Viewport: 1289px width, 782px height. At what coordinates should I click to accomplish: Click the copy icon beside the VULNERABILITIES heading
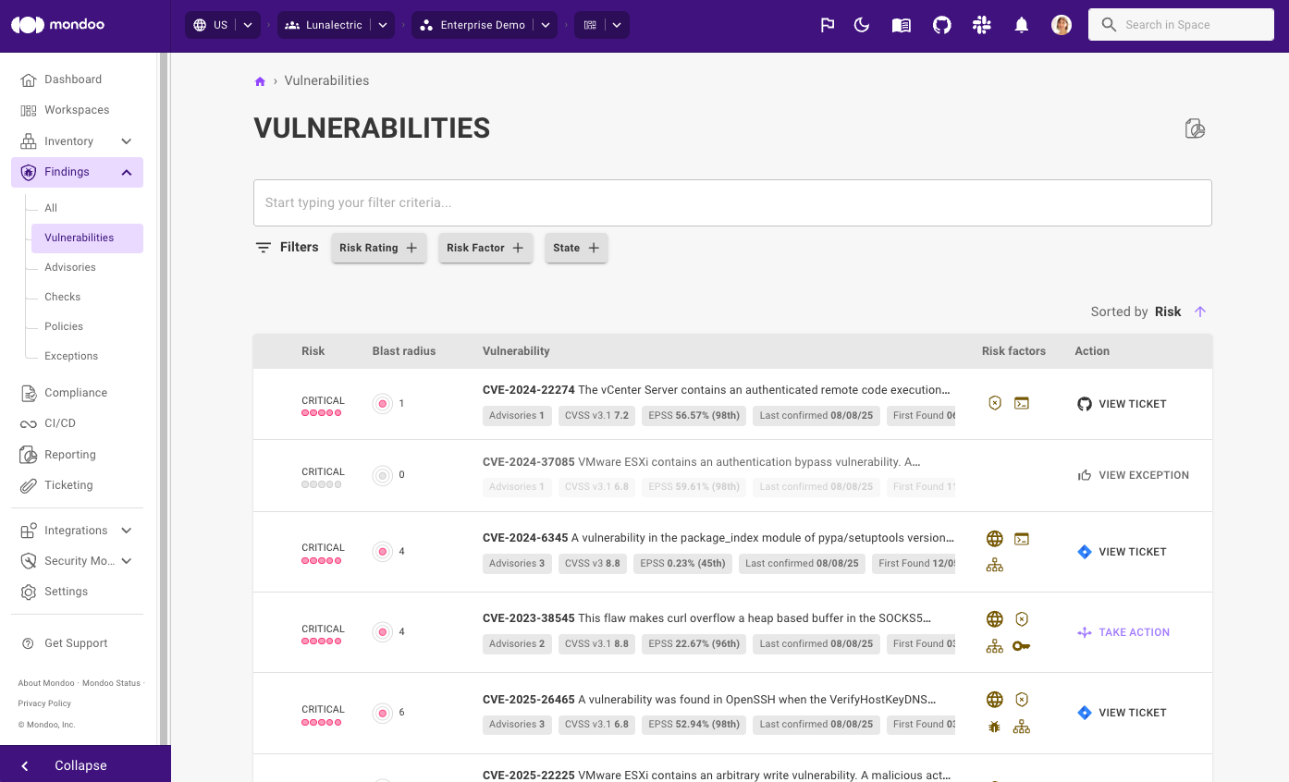pos(1195,128)
